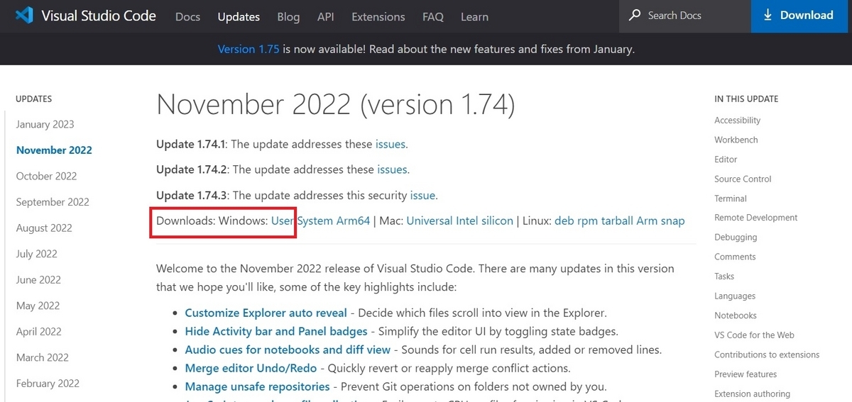Click the blue Download button

802,16
